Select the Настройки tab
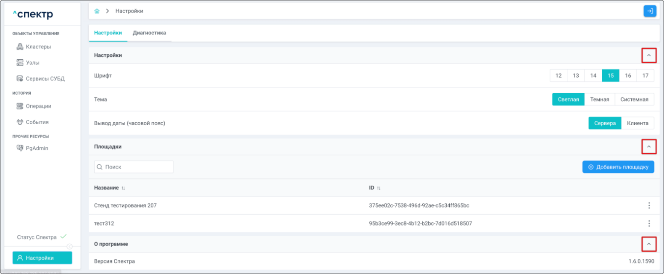The image size is (664, 274). pyautogui.click(x=108, y=33)
